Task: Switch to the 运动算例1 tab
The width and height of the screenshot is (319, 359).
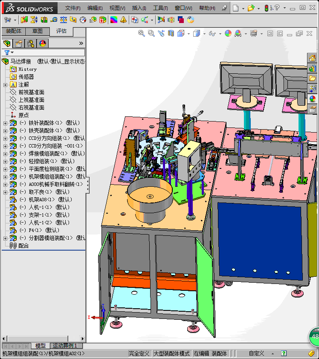Action: click(65, 345)
